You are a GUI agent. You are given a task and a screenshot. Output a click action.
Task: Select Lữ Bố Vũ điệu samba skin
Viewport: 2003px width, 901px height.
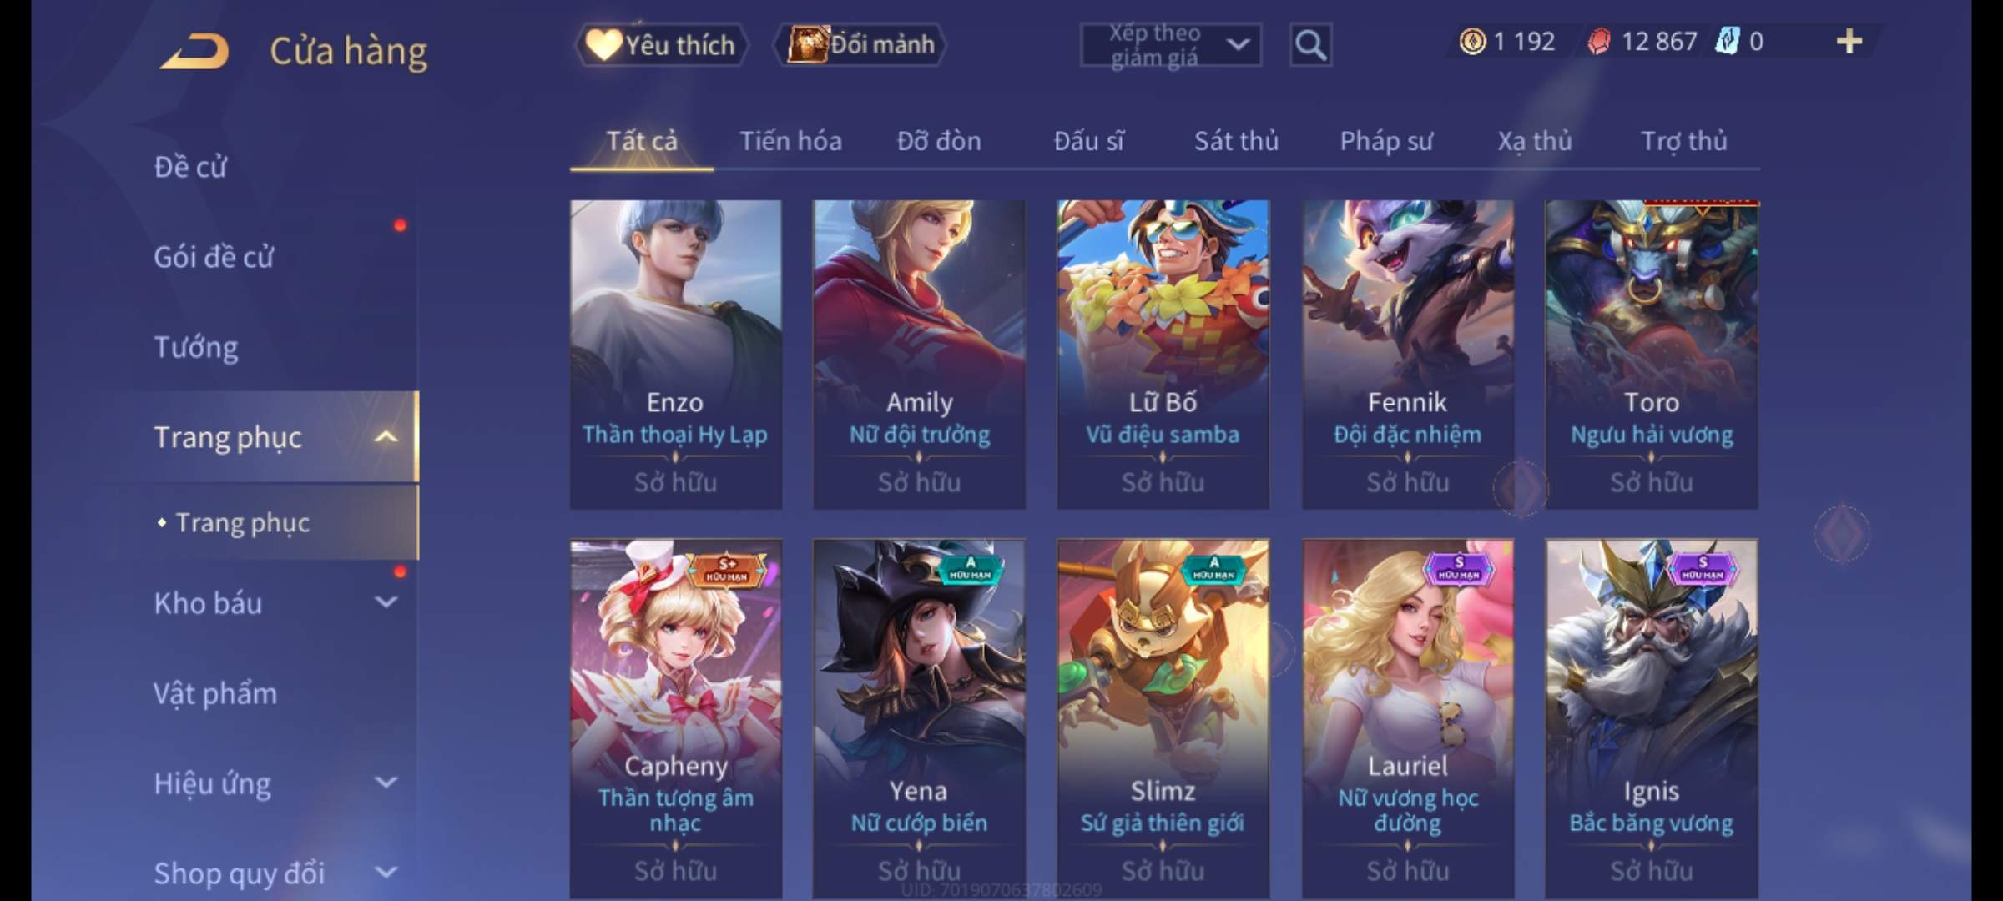[x=1163, y=355]
